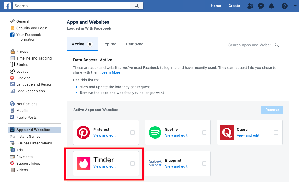Open the Create menu in top bar

point(234,6)
